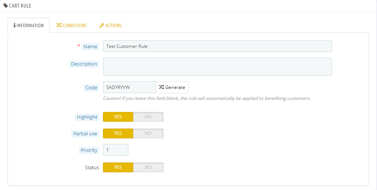The image size is (377, 190).
Task: Click the Name field label
Action: tap(90, 46)
